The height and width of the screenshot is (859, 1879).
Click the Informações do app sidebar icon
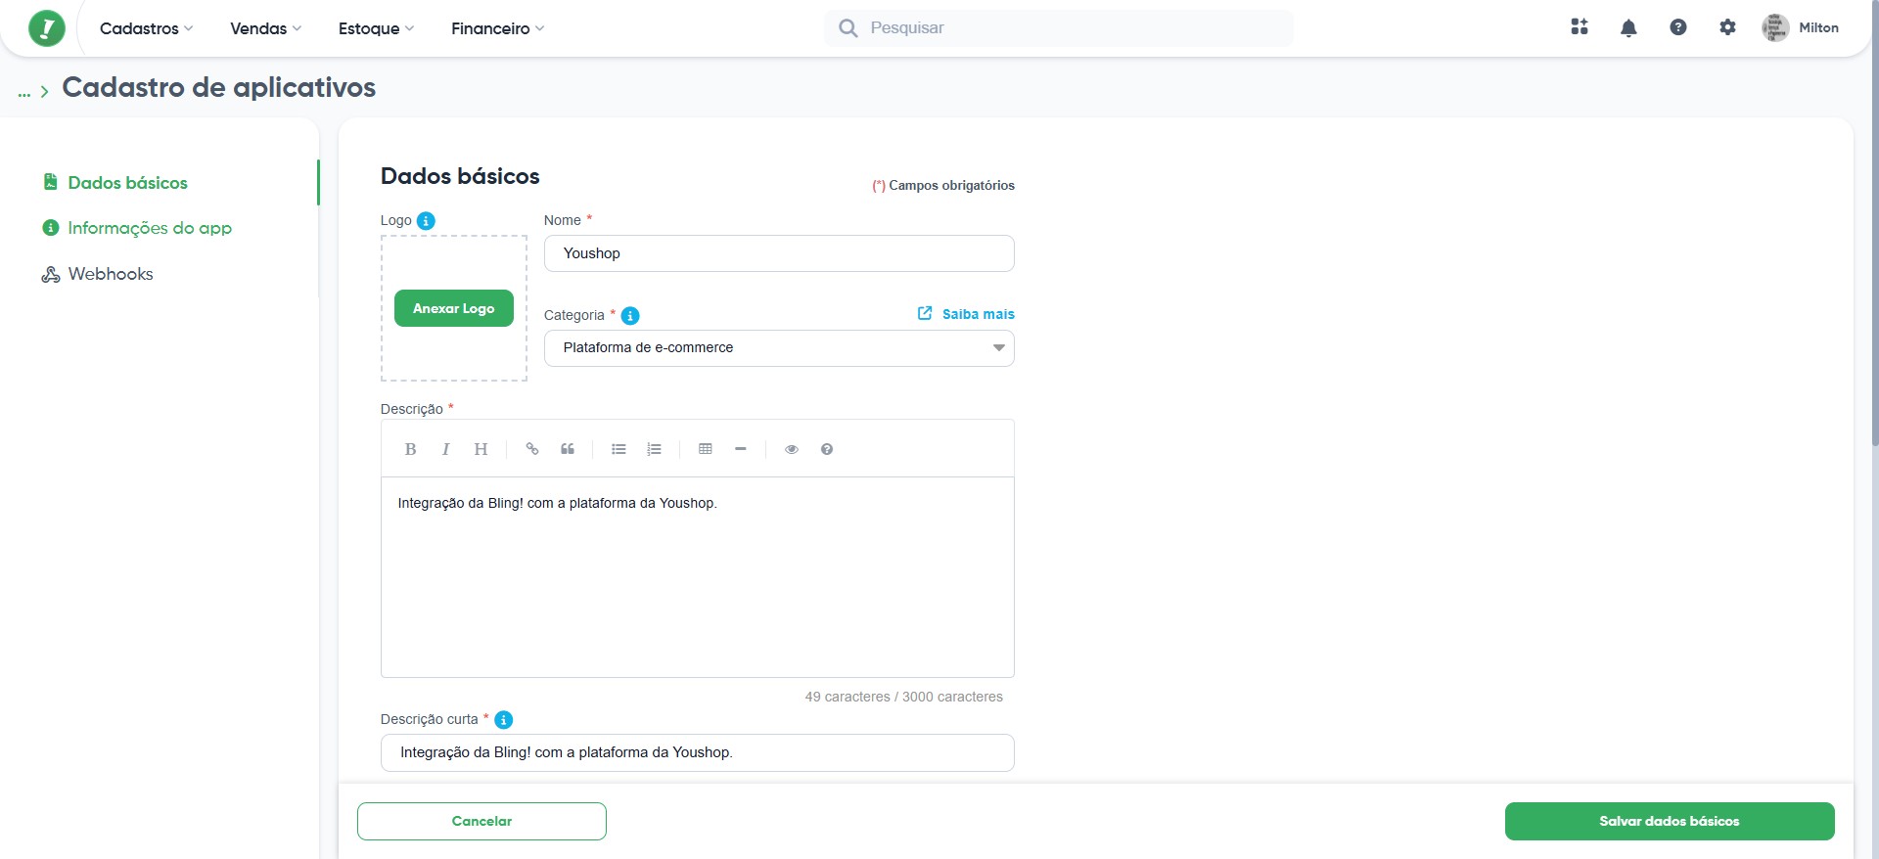pyautogui.click(x=51, y=228)
